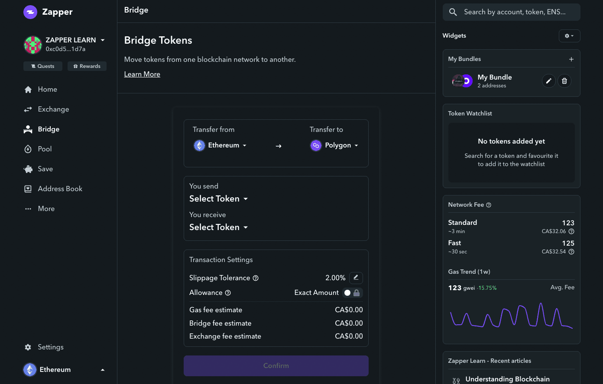Click the Home house icon

click(28, 90)
